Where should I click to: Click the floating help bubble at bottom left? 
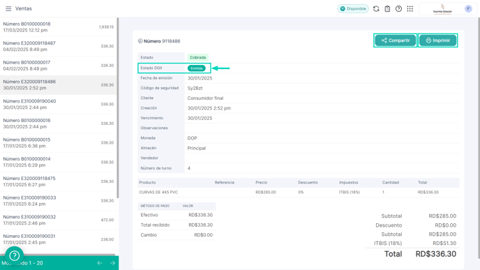tap(15, 255)
